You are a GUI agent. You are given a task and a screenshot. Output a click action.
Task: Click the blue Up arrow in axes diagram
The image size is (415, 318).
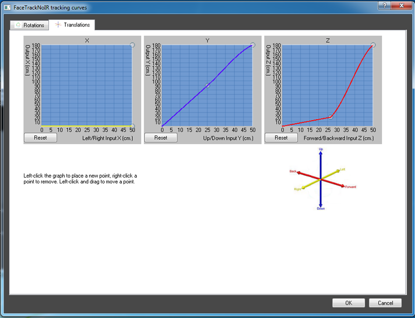point(321,164)
